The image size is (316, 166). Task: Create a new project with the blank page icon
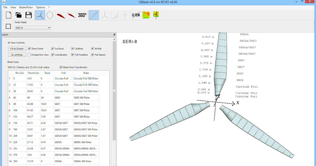[8, 15]
